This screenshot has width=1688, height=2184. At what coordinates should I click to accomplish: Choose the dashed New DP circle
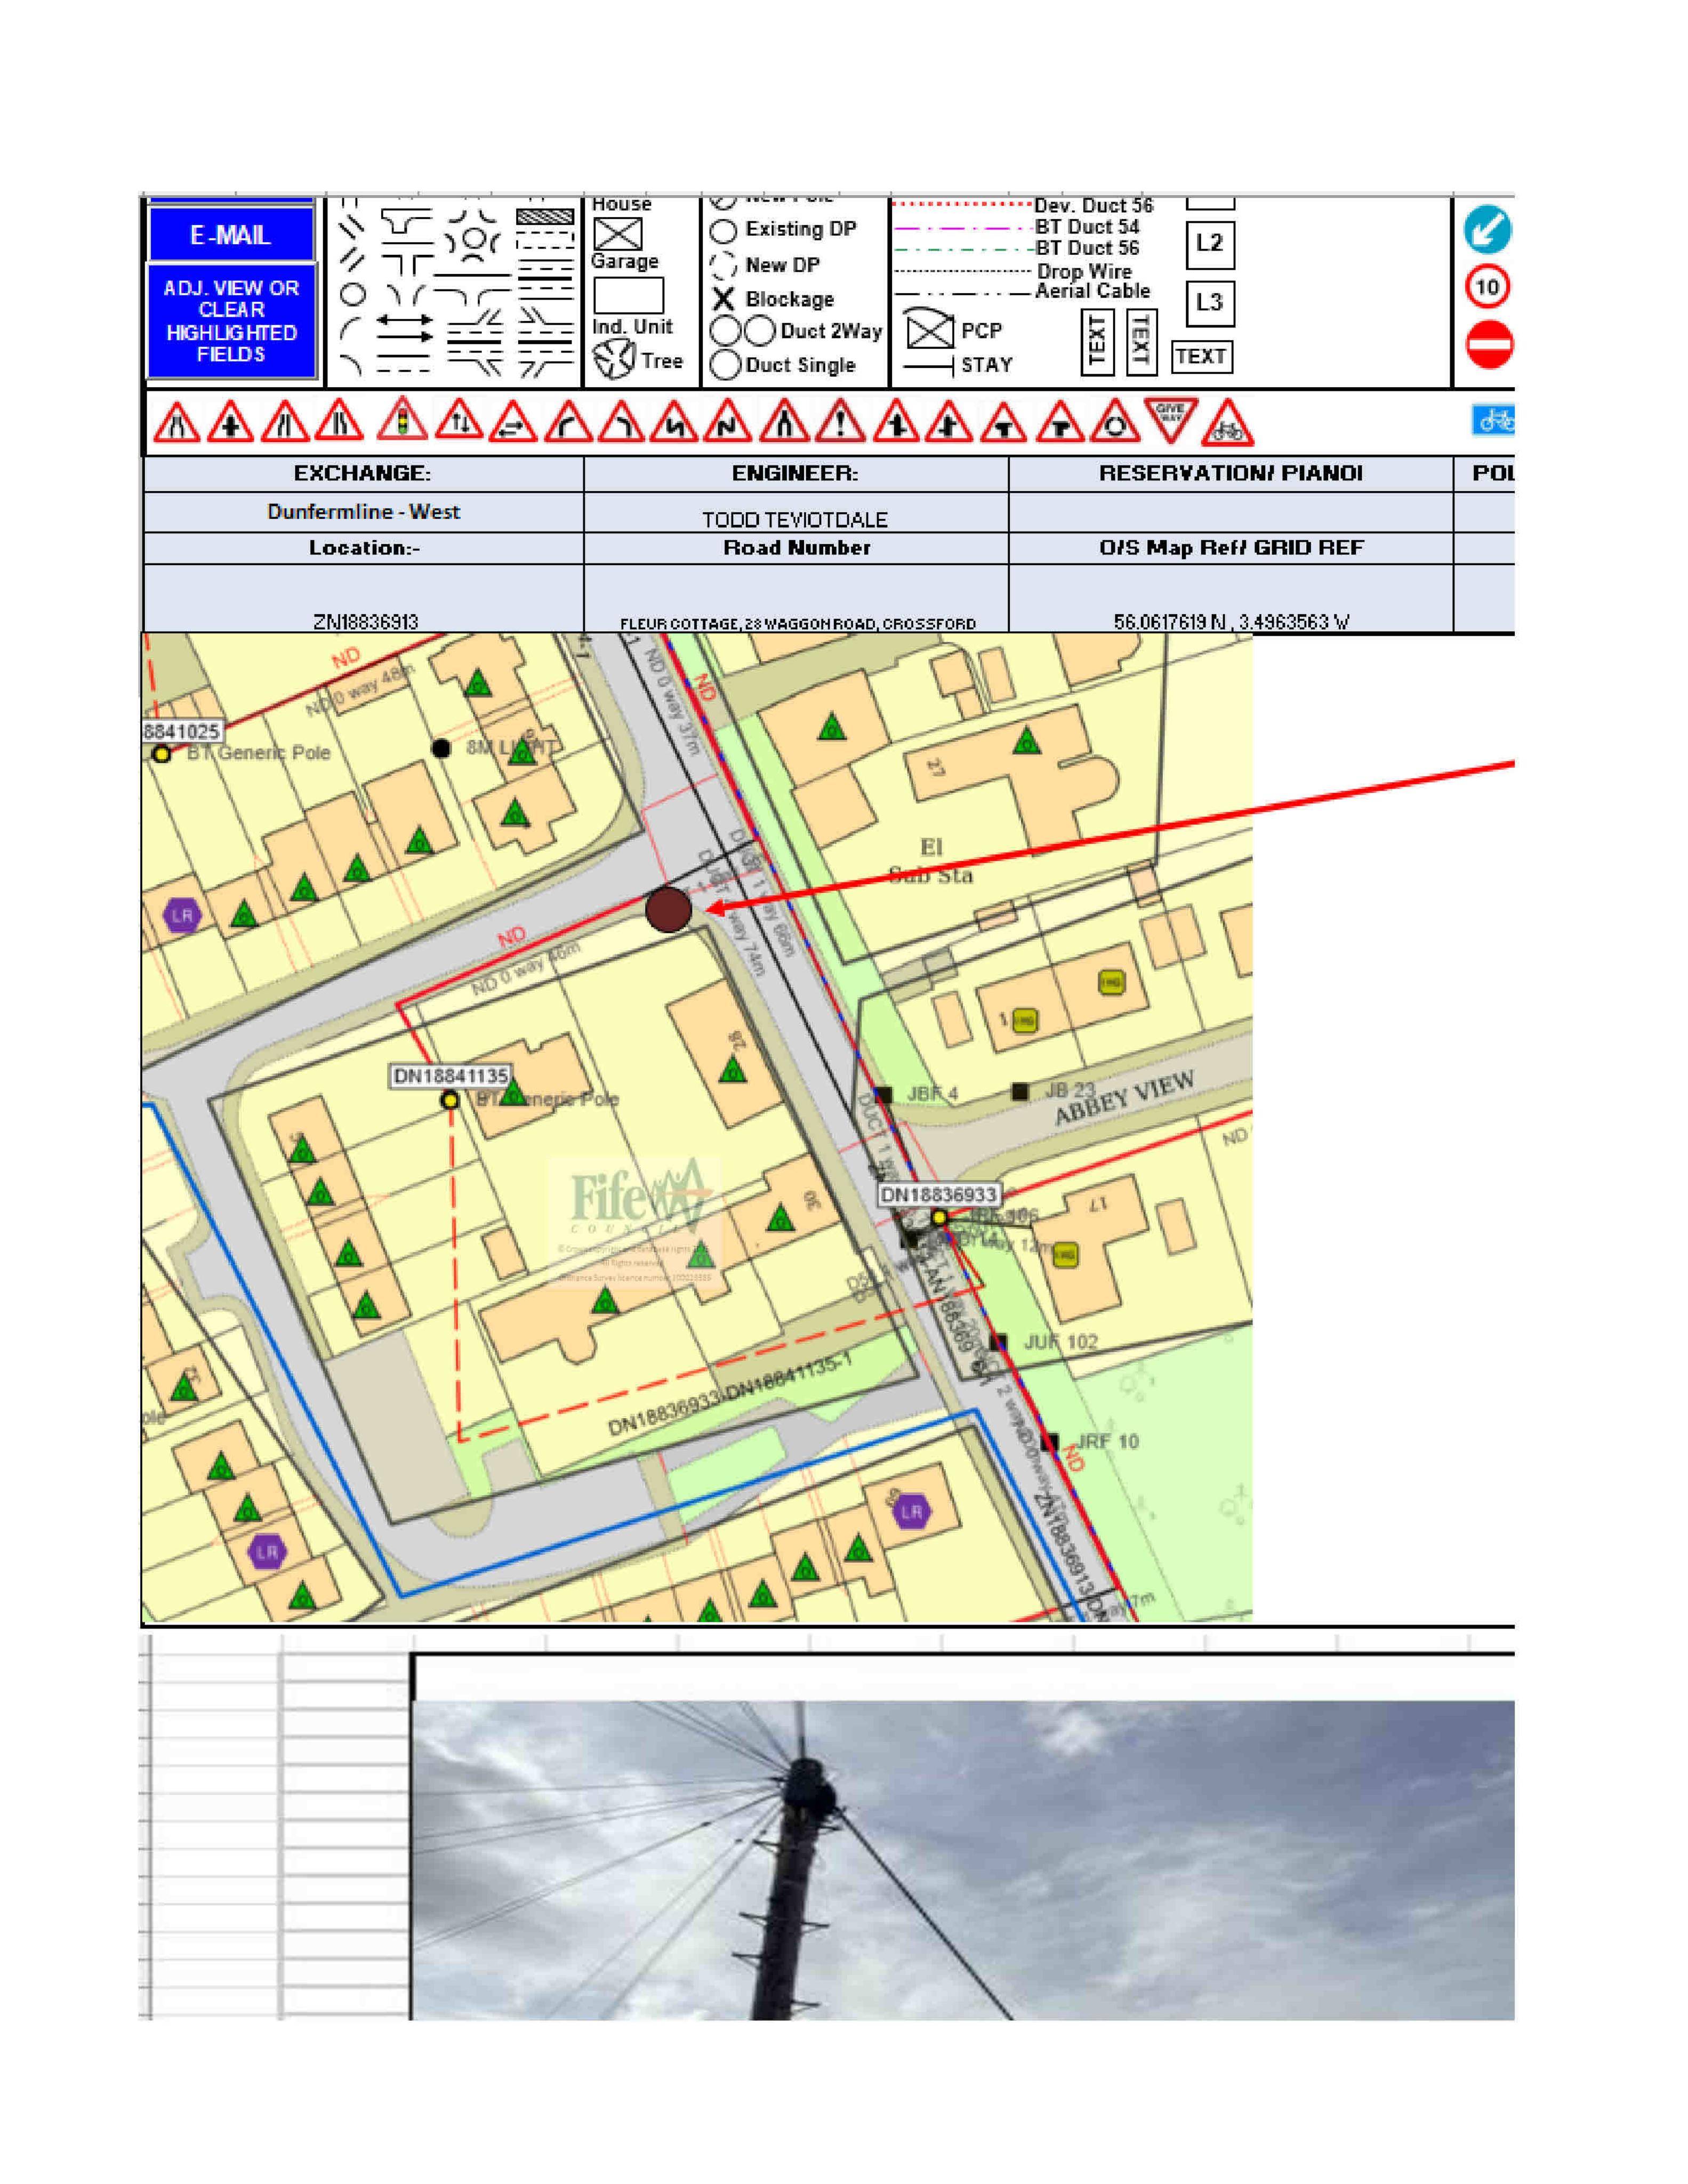point(723,266)
